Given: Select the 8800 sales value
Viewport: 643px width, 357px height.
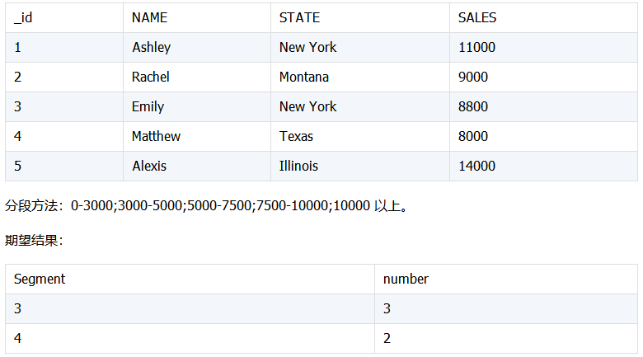Looking at the screenshot, I should tap(473, 106).
